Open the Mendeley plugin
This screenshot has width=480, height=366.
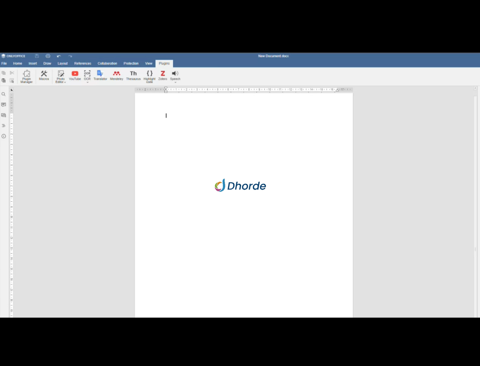(x=117, y=75)
